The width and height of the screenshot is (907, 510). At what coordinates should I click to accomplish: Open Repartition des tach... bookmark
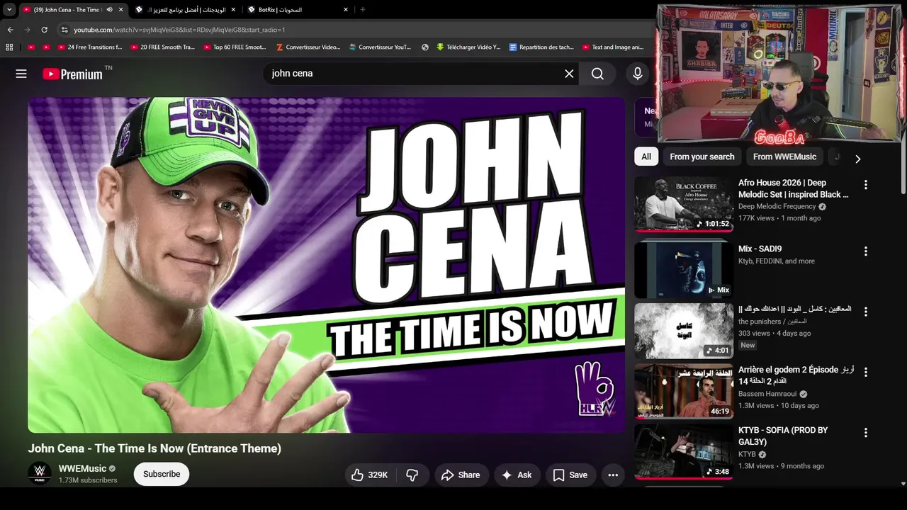tap(541, 47)
